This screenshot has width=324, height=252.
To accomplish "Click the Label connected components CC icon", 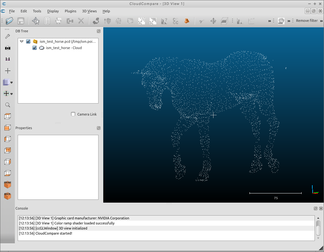I will pyautogui.click(x=176, y=21).
